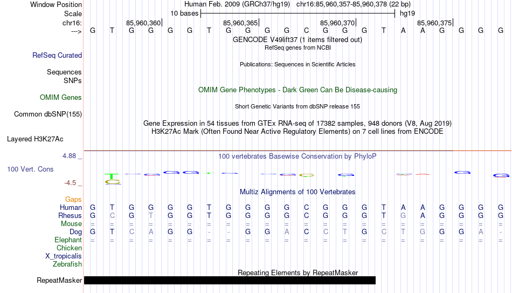Image resolution: width=512 pixels, height=293 pixels.
Task: Click the Chicken species label
Action: point(69,248)
